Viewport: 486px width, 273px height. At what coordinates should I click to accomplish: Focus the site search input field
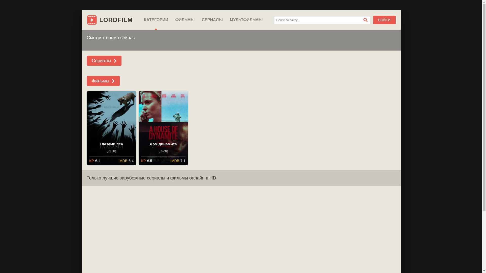point(318,20)
